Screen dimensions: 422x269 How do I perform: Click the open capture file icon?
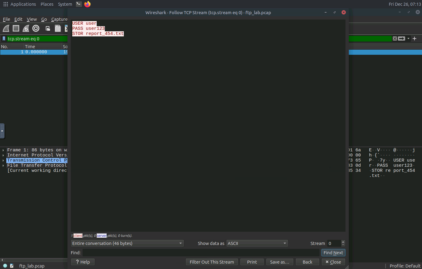(48, 28)
